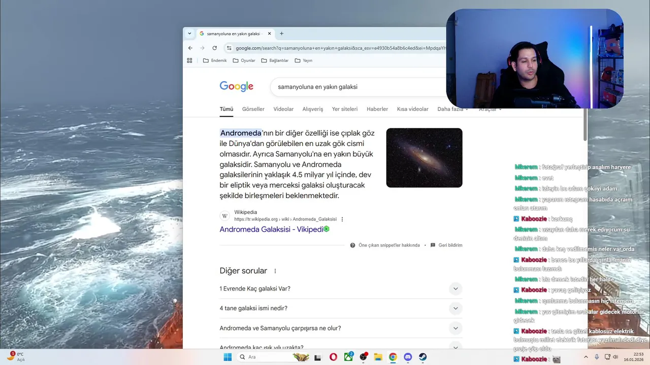Open Discord from the taskbar
The width and height of the screenshot is (650, 365).
(x=408, y=357)
